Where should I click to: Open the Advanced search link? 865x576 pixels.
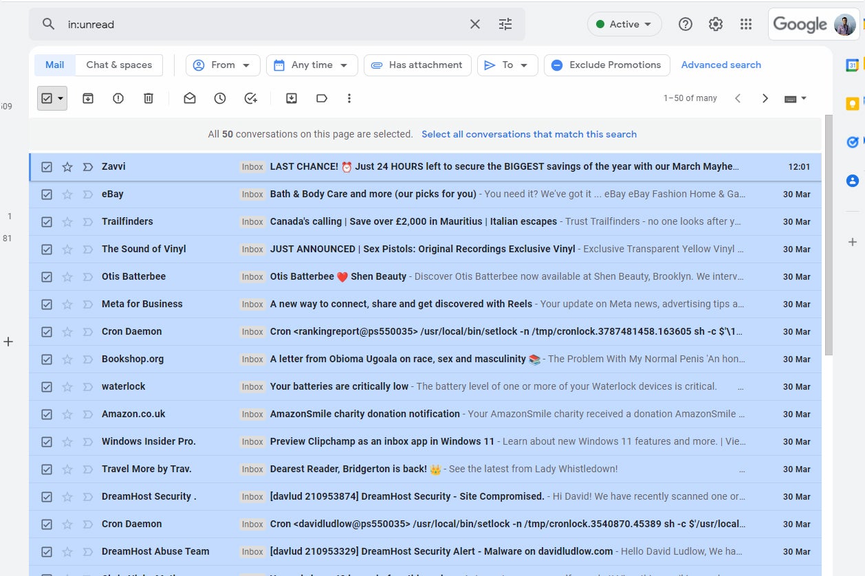pyautogui.click(x=721, y=65)
